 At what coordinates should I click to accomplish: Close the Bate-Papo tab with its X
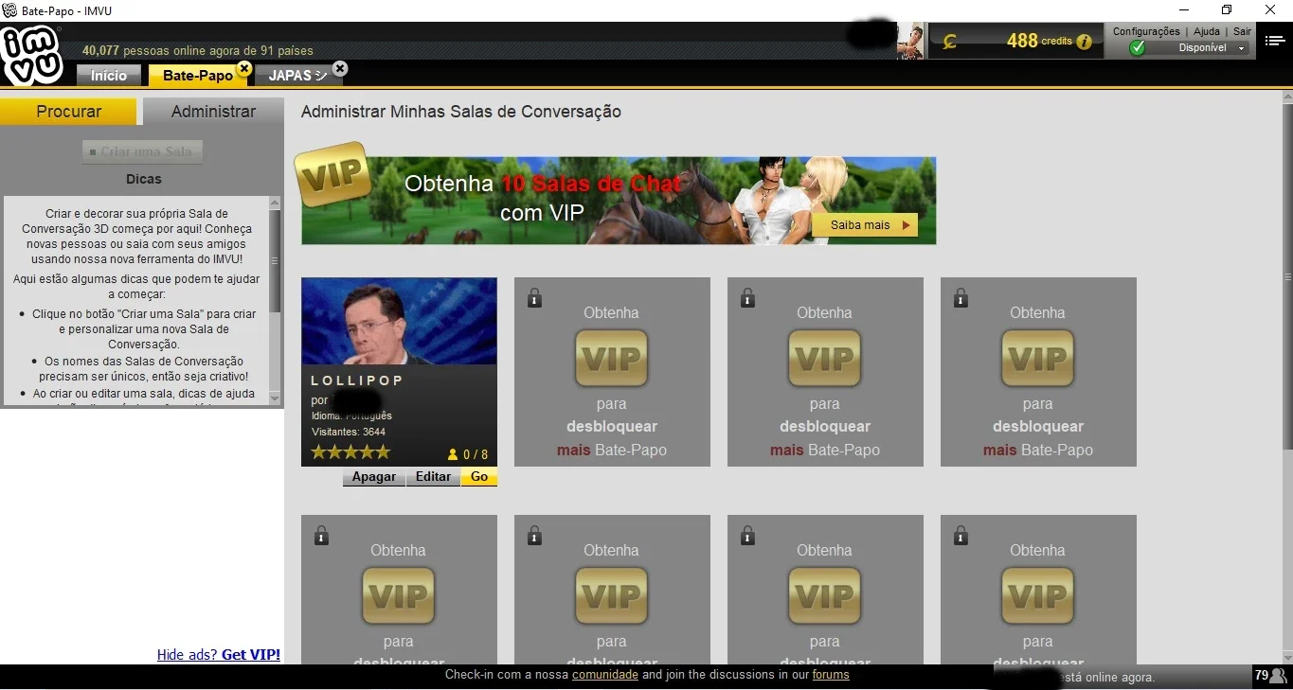tap(243, 68)
